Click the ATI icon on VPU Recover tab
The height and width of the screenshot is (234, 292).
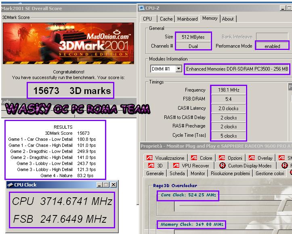(x=176, y=165)
